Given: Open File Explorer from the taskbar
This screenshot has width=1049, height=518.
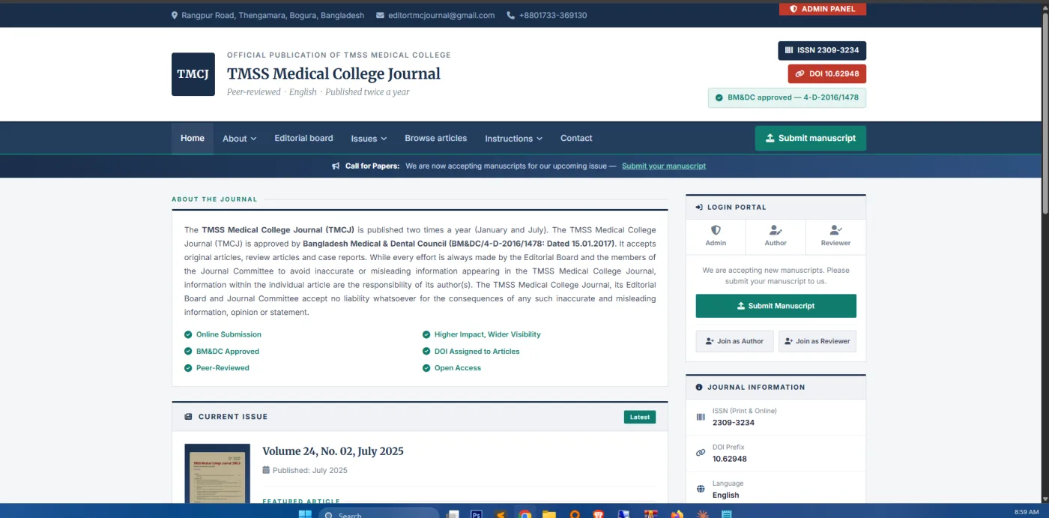Looking at the screenshot, I should (549, 514).
